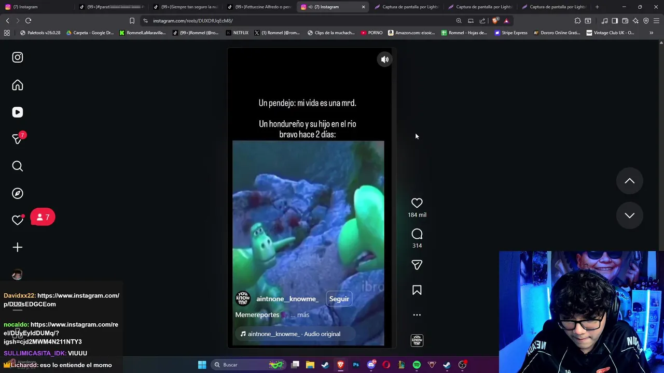Share the reel via paper plane icon

tap(417, 265)
